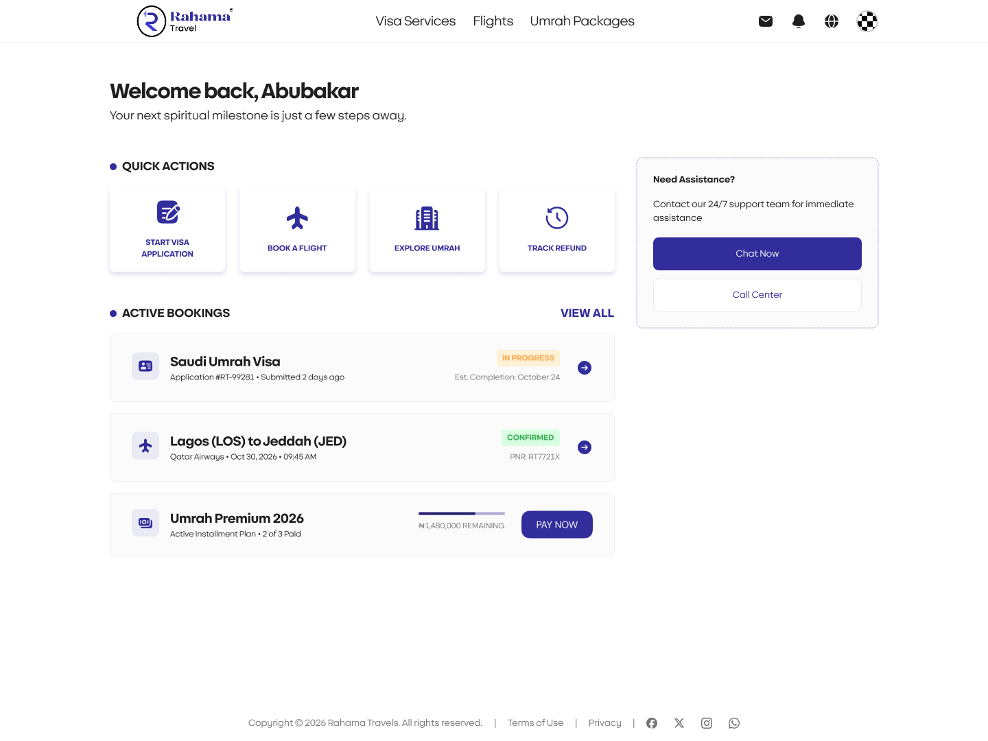The width and height of the screenshot is (988, 741).
Task: Click the Confirmed status badge
Action: point(530,438)
